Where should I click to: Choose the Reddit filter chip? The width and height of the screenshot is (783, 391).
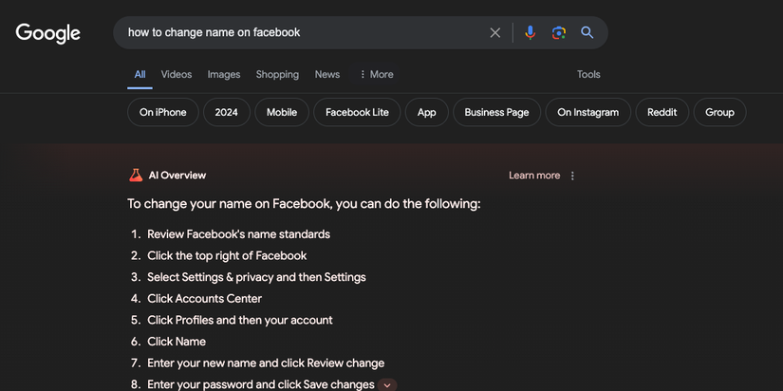(662, 112)
